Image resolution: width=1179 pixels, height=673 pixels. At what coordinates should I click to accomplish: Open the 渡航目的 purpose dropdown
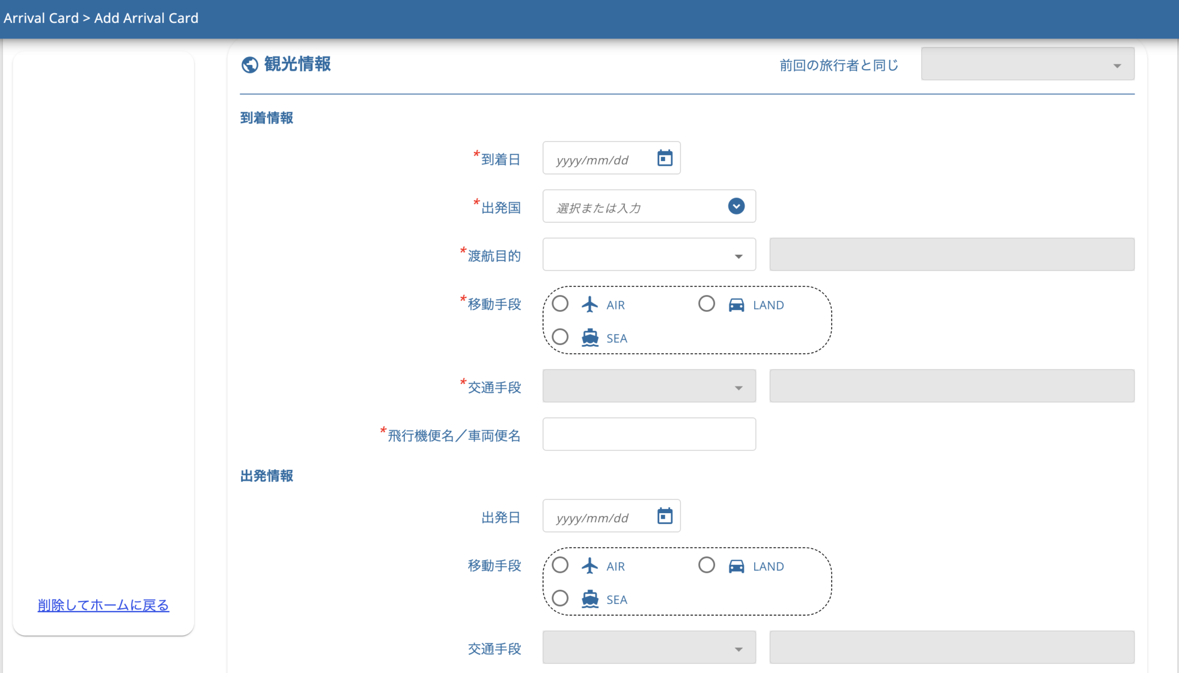tap(649, 255)
